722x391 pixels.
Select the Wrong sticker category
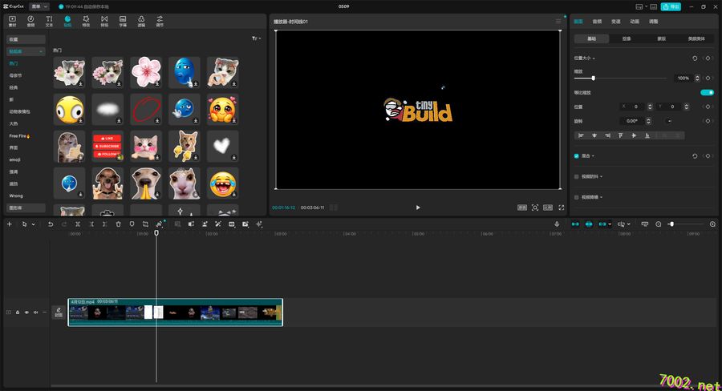(16, 195)
